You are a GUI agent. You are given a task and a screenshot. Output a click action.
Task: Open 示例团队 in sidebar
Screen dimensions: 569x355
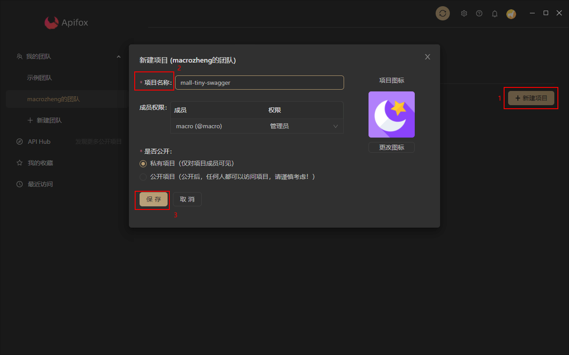coord(40,78)
